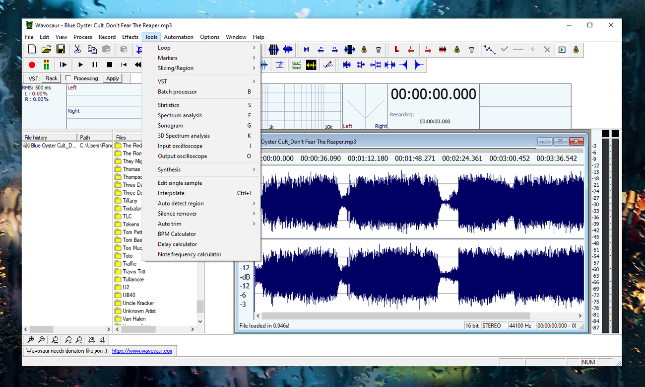Viewport: 645px width, 387px height.
Task: Toggle the VST Processing checkbox
Action: [68, 78]
